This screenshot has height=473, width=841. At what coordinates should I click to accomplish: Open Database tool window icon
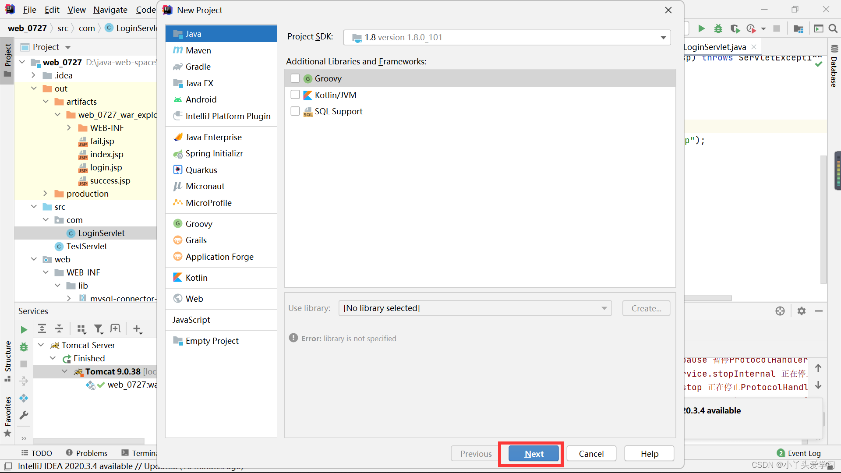pyautogui.click(x=834, y=67)
